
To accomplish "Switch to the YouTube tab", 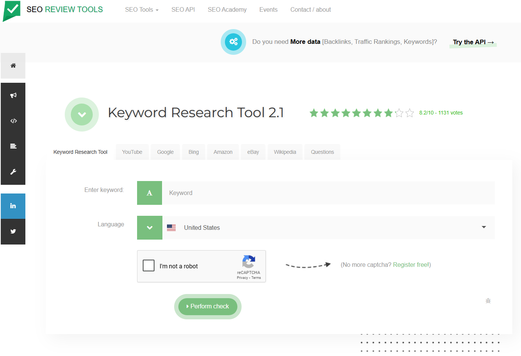I will (132, 152).
